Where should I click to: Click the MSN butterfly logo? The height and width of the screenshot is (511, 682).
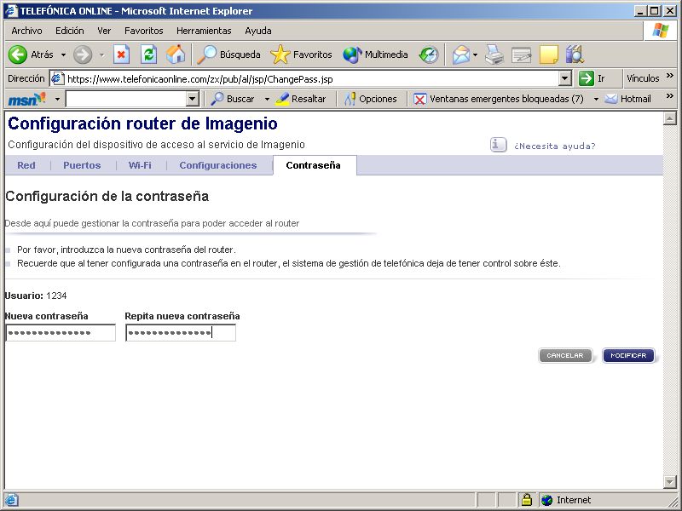click(27, 99)
